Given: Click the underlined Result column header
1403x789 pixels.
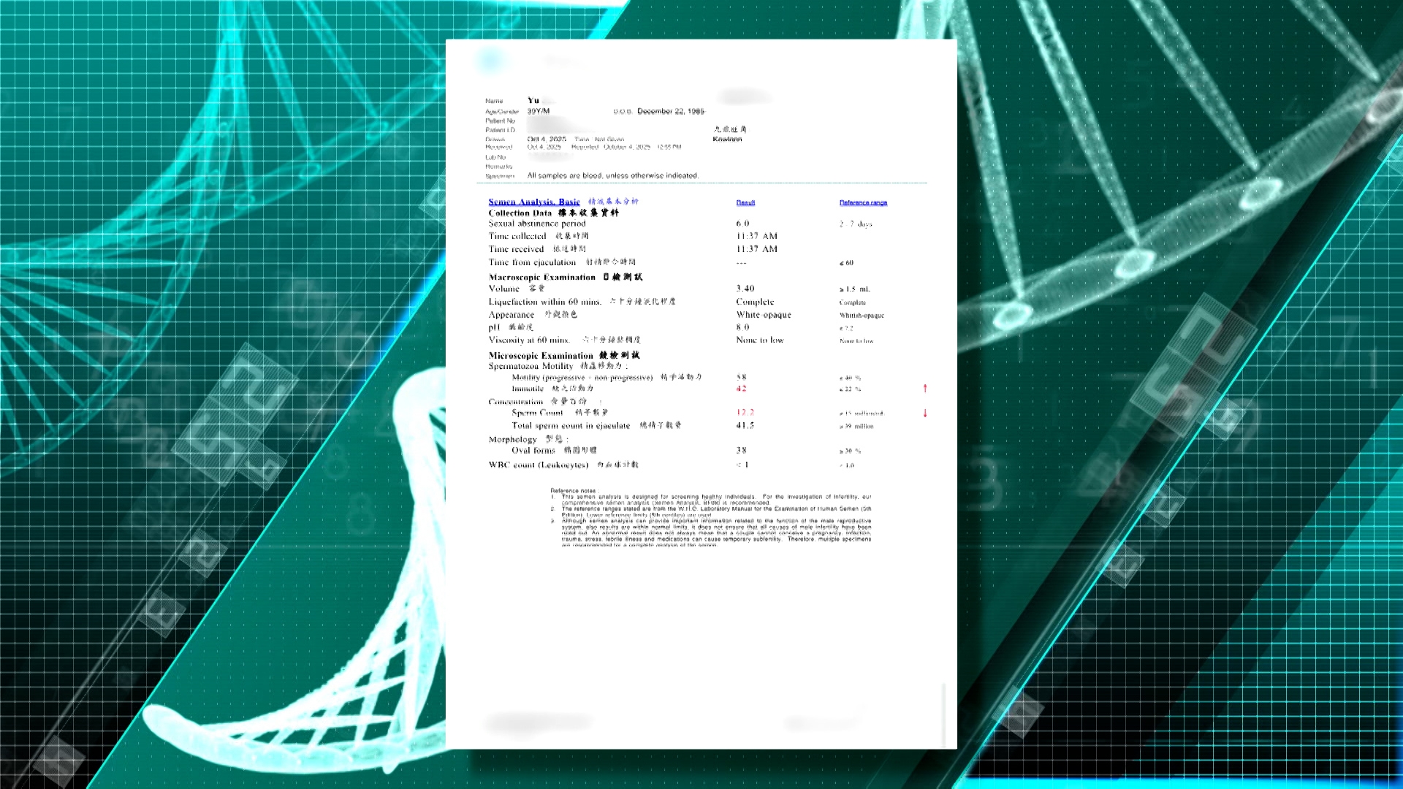Looking at the screenshot, I should pyautogui.click(x=745, y=202).
